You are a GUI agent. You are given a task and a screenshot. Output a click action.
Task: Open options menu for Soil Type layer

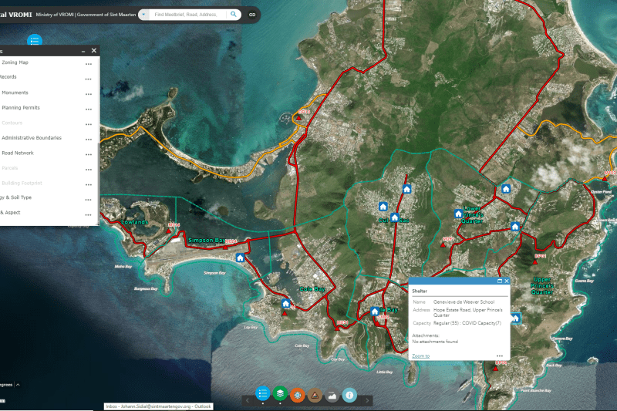tap(89, 200)
